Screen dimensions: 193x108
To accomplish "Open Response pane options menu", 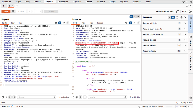I will click(138, 23).
